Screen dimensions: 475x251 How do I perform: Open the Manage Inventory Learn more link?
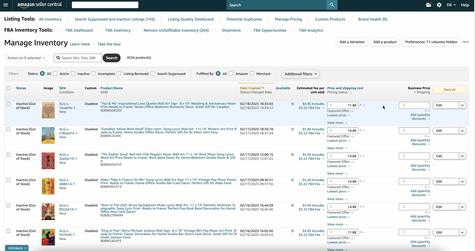(80, 44)
